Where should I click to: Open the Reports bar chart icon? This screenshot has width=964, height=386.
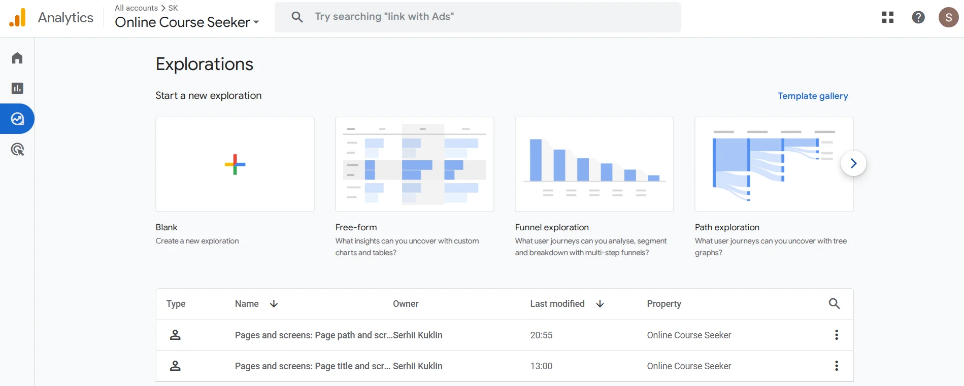pos(17,88)
